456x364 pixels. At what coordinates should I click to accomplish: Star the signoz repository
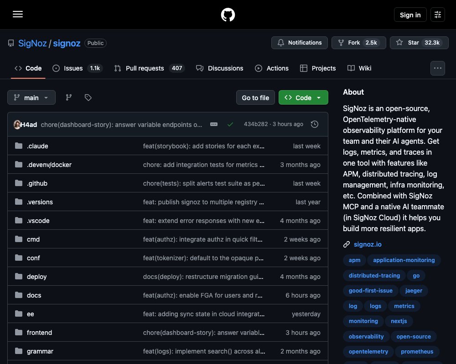419,43
